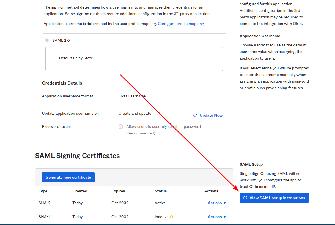Screen dimensions: 335x225
Task: Select the SHA-1 certificate row type cell
Action: pos(44,217)
